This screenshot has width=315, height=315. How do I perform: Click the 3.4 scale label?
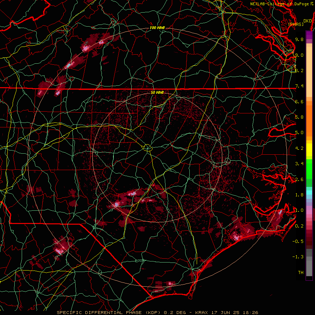pyautogui.click(x=299, y=164)
